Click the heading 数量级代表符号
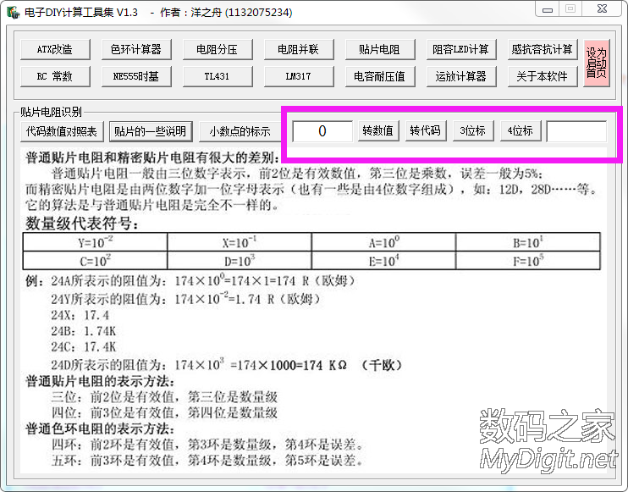The image size is (628, 492). coord(82,224)
